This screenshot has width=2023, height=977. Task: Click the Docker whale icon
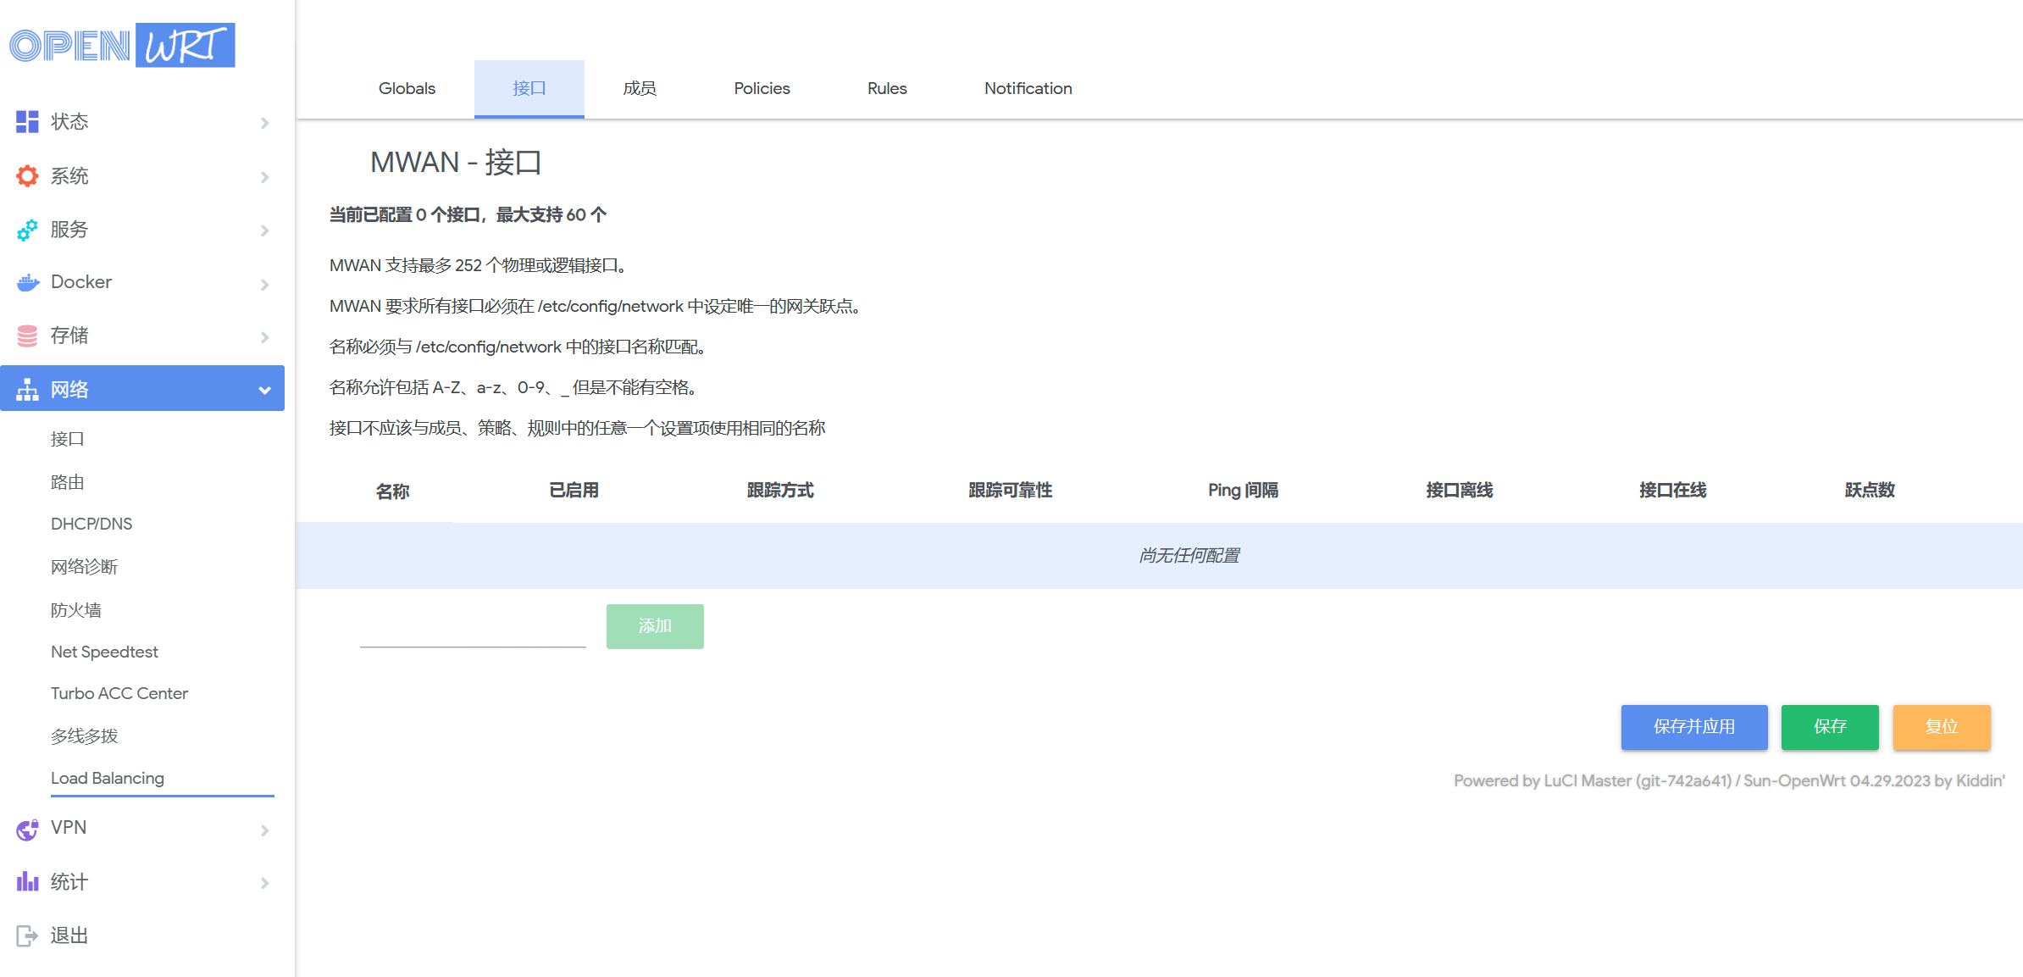tap(27, 283)
